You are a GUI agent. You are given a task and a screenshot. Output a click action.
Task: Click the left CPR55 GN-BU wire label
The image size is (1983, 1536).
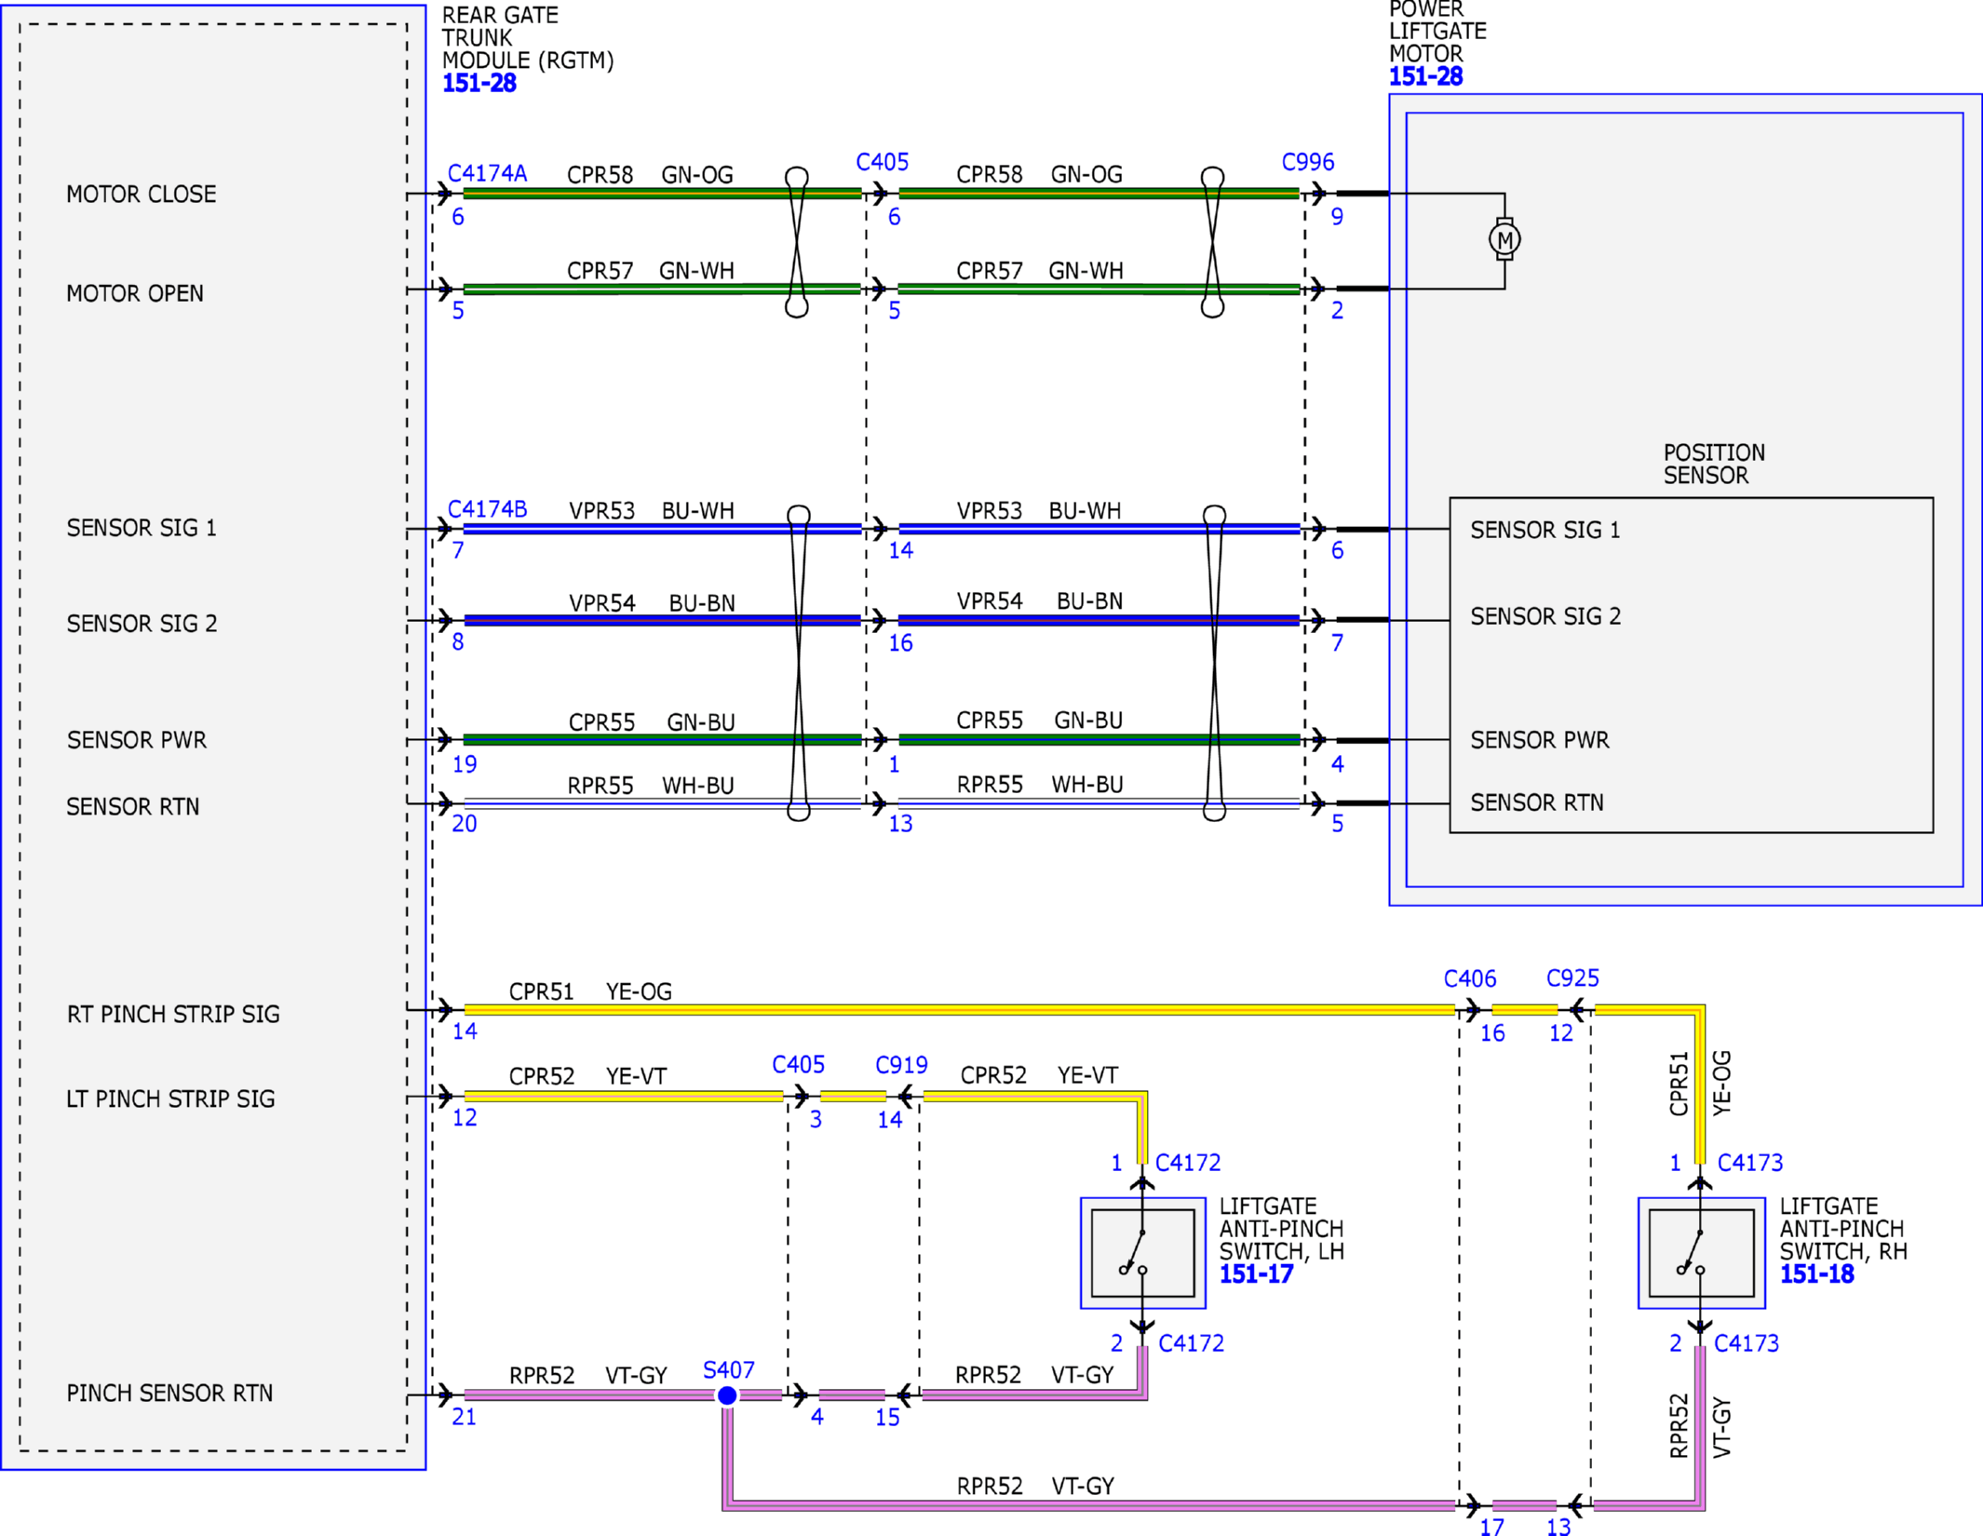(652, 722)
